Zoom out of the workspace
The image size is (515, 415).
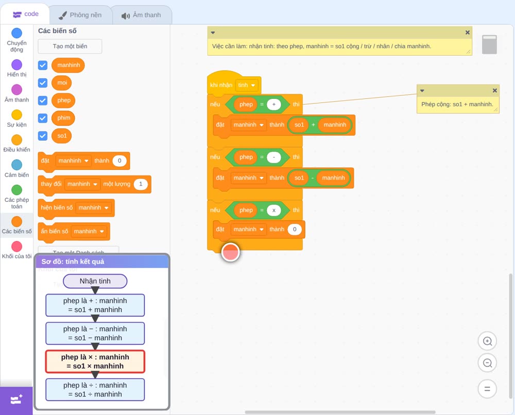pyautogui.click(x=487, y=363)
